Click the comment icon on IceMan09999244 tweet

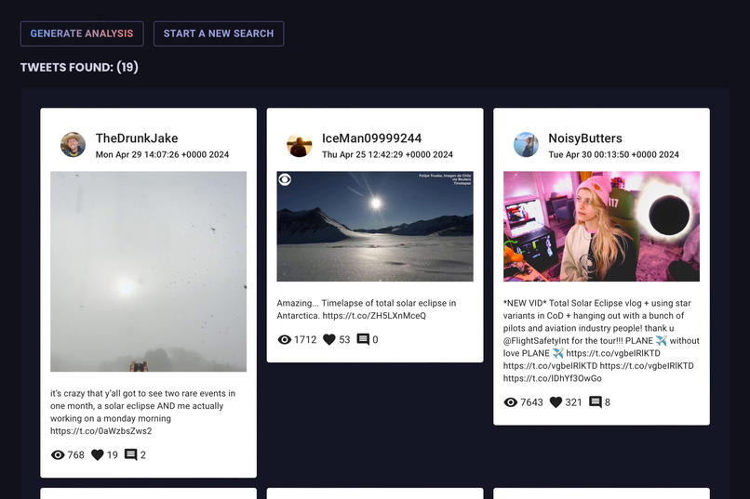coord(363,339)
